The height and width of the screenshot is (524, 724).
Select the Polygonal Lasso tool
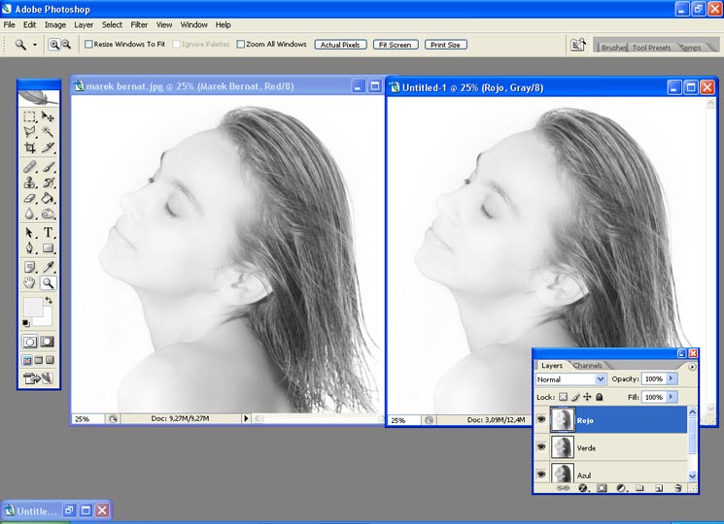tap(30, 132)
